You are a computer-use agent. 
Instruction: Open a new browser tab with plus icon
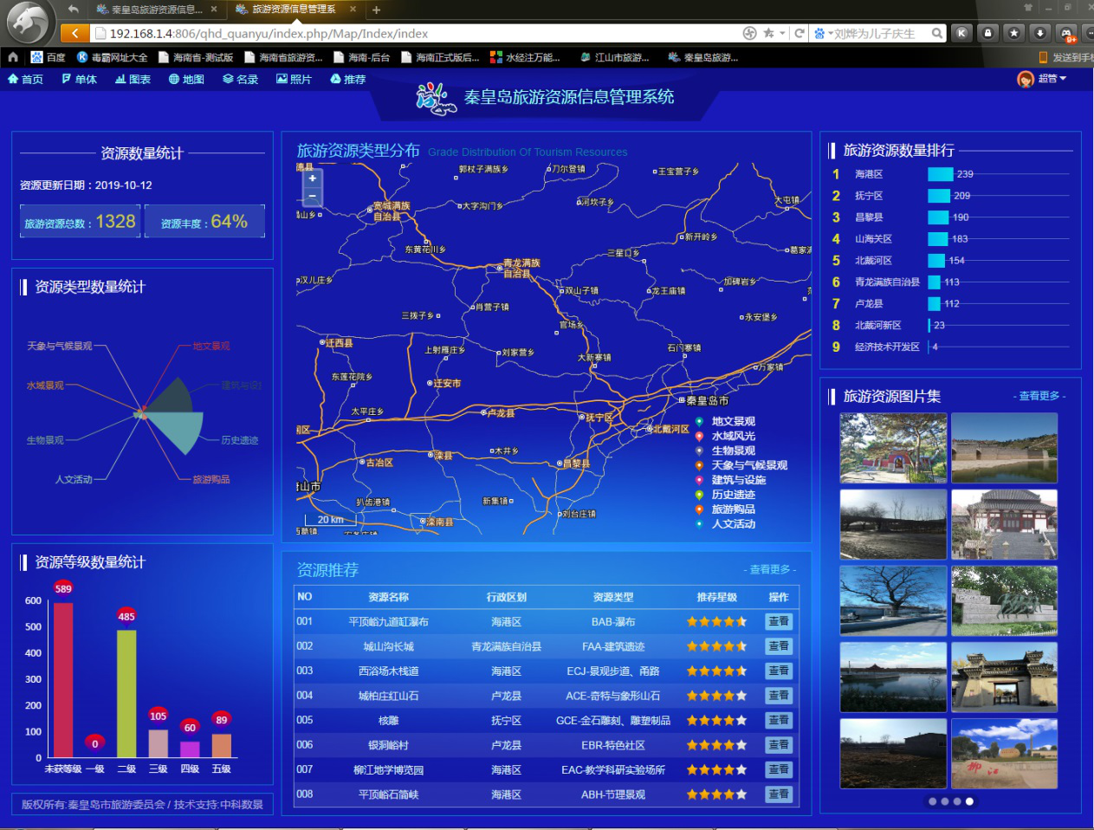(x=376, y=10)
